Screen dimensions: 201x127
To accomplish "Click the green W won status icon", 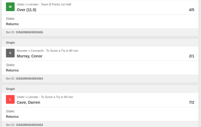I will 10,7.
